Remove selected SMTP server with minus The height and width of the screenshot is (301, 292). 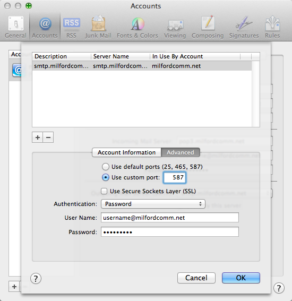[48, 137]
